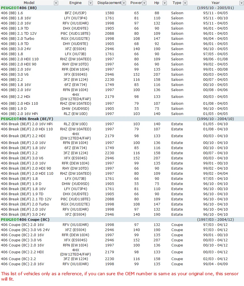Click the Hp column header

pyautogui.click(x=157, y=3)
